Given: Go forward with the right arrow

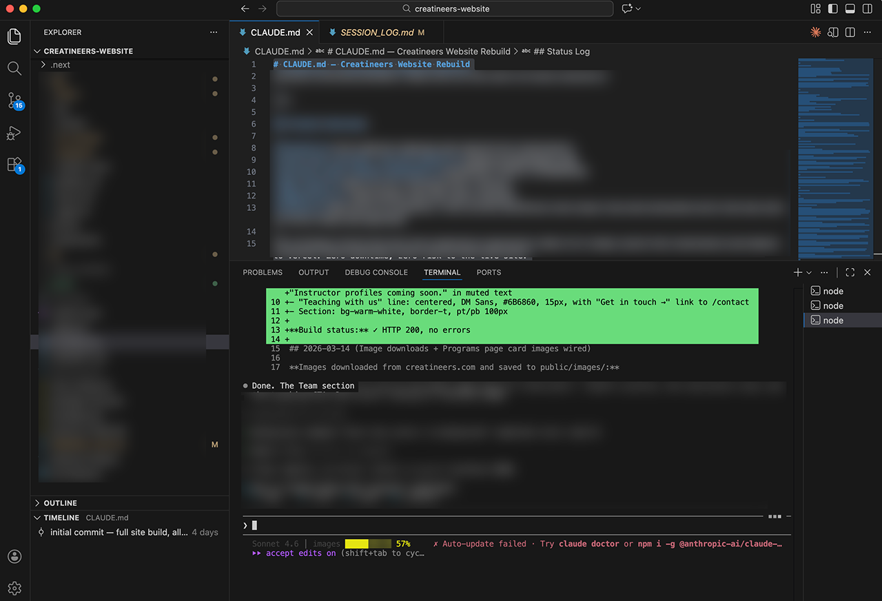Looking at the screenshot, I should [263, 9].
